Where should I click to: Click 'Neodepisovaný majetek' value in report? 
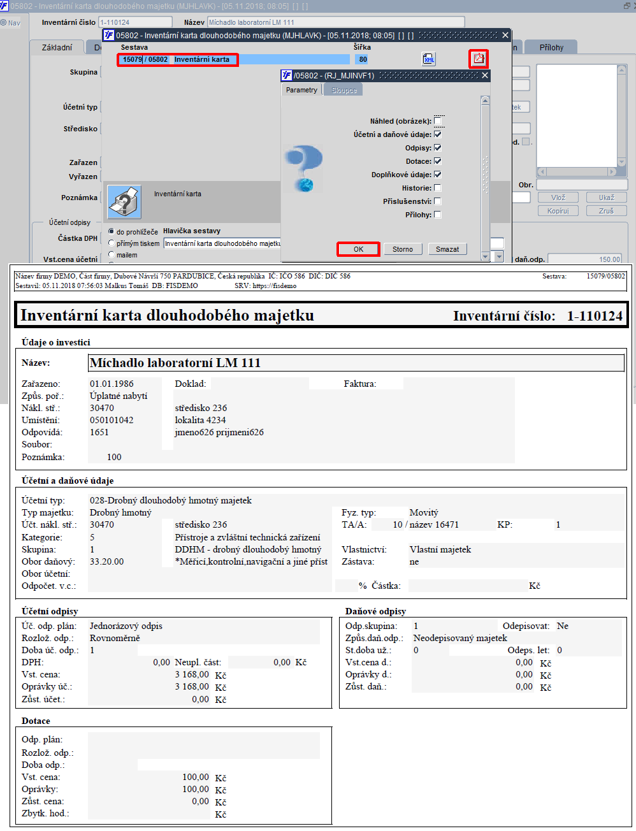(460, 638)
